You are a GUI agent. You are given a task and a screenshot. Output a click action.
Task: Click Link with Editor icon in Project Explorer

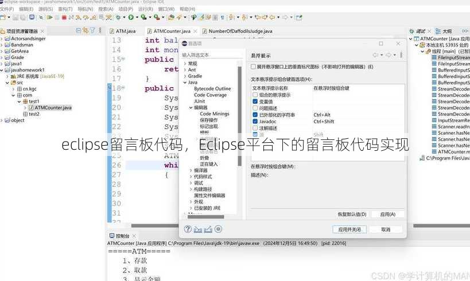tap(86, 30)
